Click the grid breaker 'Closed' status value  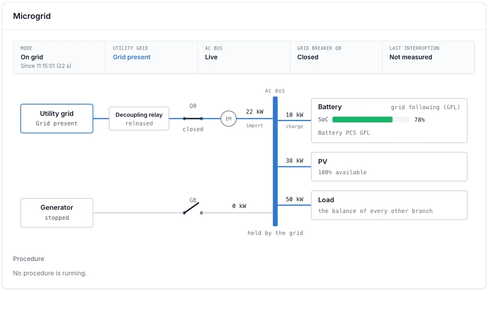tap(307, 57)
